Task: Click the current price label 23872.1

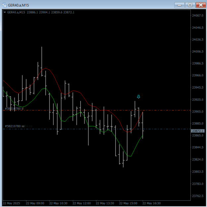Action: [x=198, y=131]
